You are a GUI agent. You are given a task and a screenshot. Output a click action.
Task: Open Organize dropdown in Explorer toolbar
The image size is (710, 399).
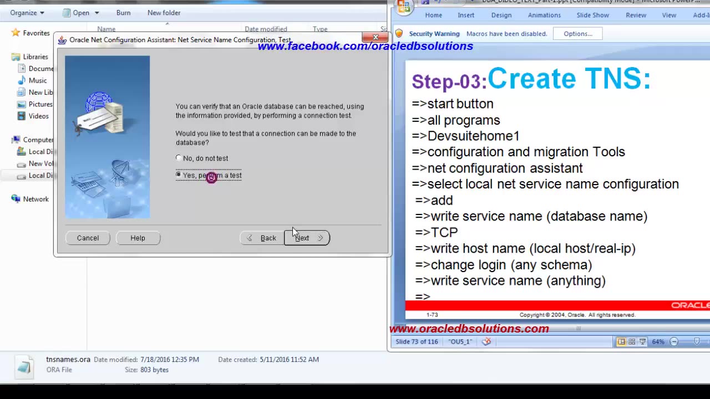27,13
